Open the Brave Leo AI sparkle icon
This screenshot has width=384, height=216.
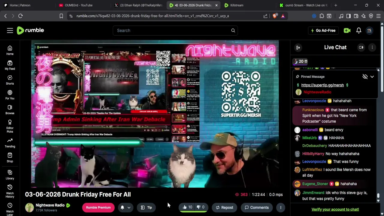[x=363, y=16]
